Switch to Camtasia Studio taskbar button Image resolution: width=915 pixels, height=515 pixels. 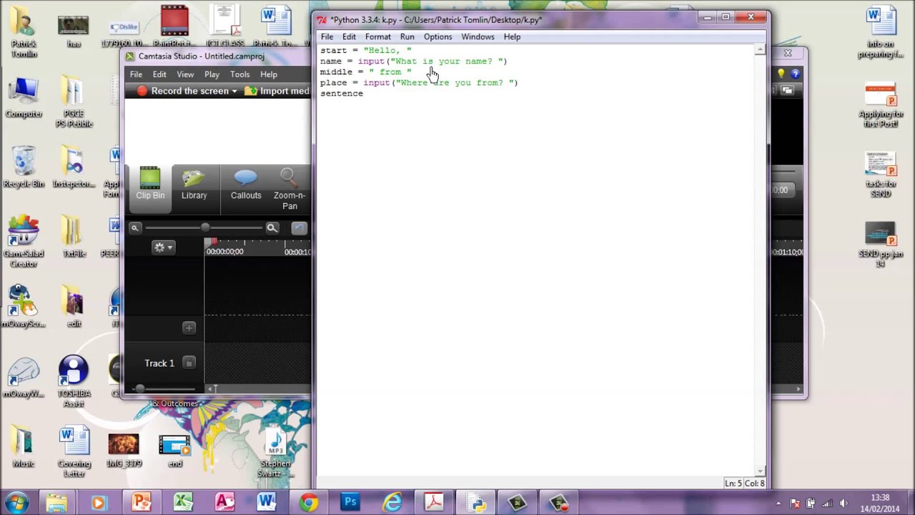point(517,502)
